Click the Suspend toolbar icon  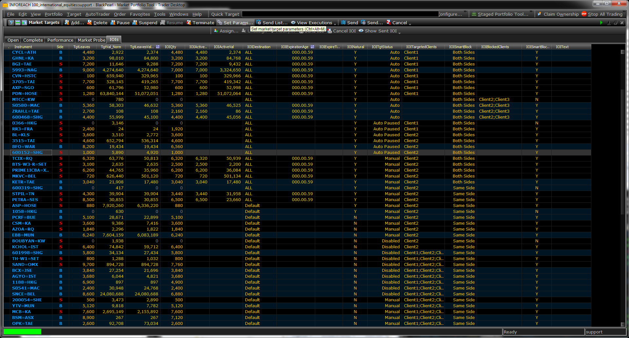(x=135, y=23)
